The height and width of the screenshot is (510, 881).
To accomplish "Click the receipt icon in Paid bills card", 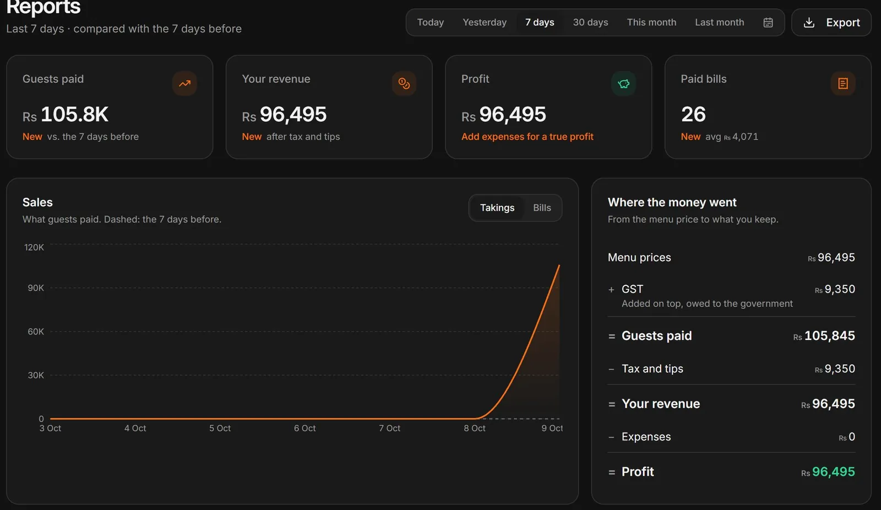I will tap(843, 84).
